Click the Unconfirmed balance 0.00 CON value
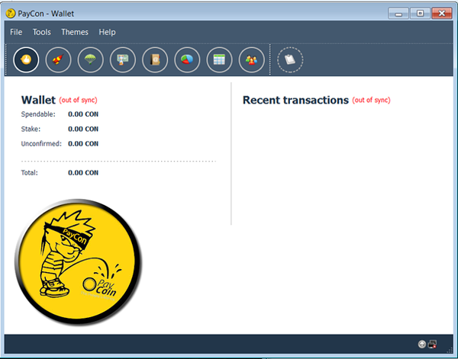This screenshot has width=458, height=359. (83, 143)
